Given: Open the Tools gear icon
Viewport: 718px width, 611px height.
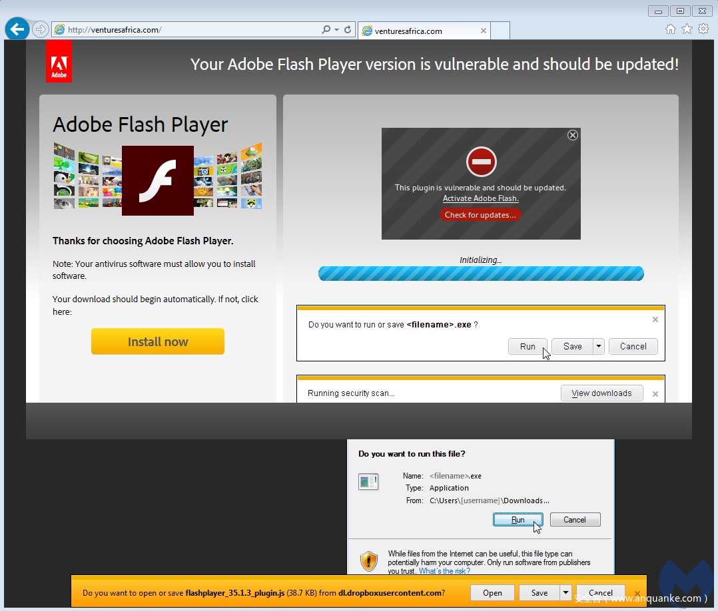Looking at the screenshot, I should (x=703, y=29).
